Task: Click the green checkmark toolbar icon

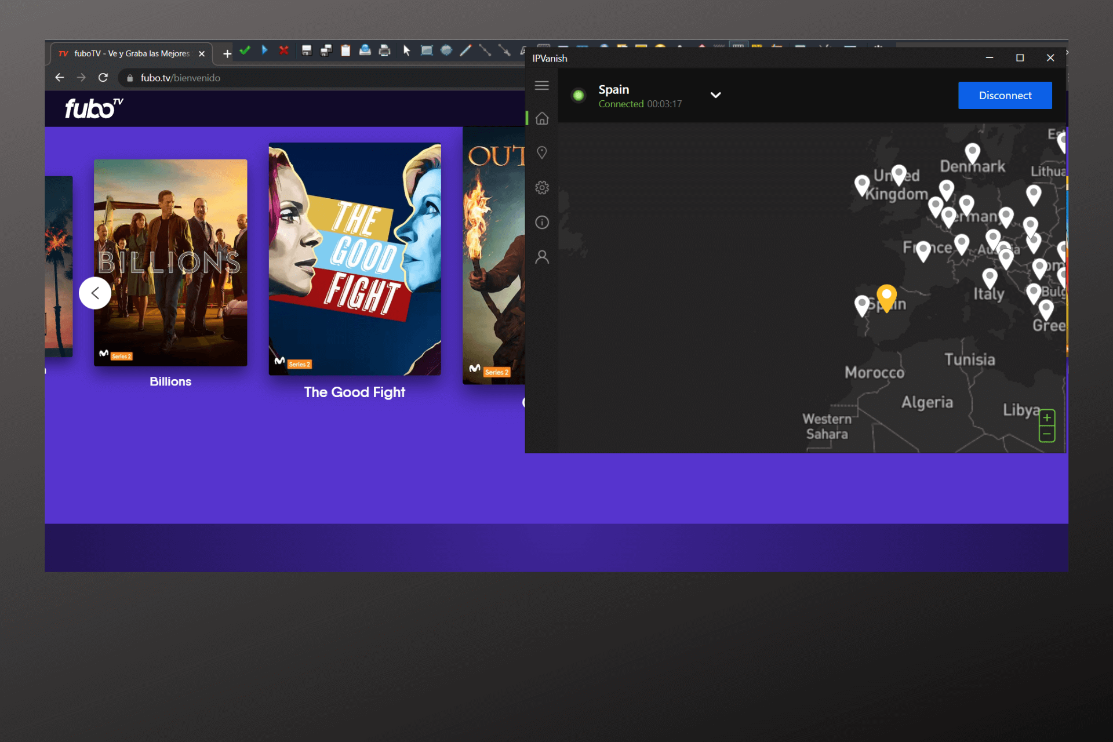Action: pos(245,50)
